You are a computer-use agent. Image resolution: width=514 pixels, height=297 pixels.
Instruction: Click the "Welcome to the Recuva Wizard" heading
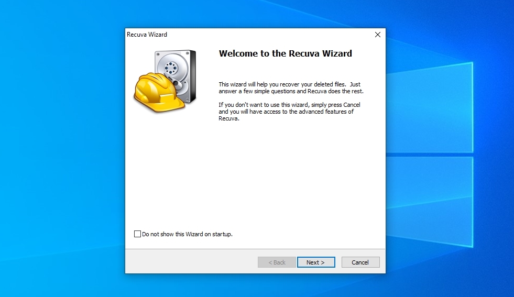(x=285, y=53)
